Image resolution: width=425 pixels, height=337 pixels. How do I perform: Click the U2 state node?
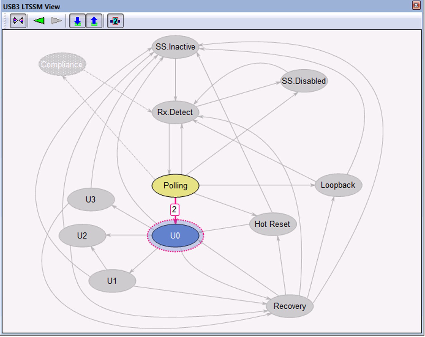pos(82,235)
